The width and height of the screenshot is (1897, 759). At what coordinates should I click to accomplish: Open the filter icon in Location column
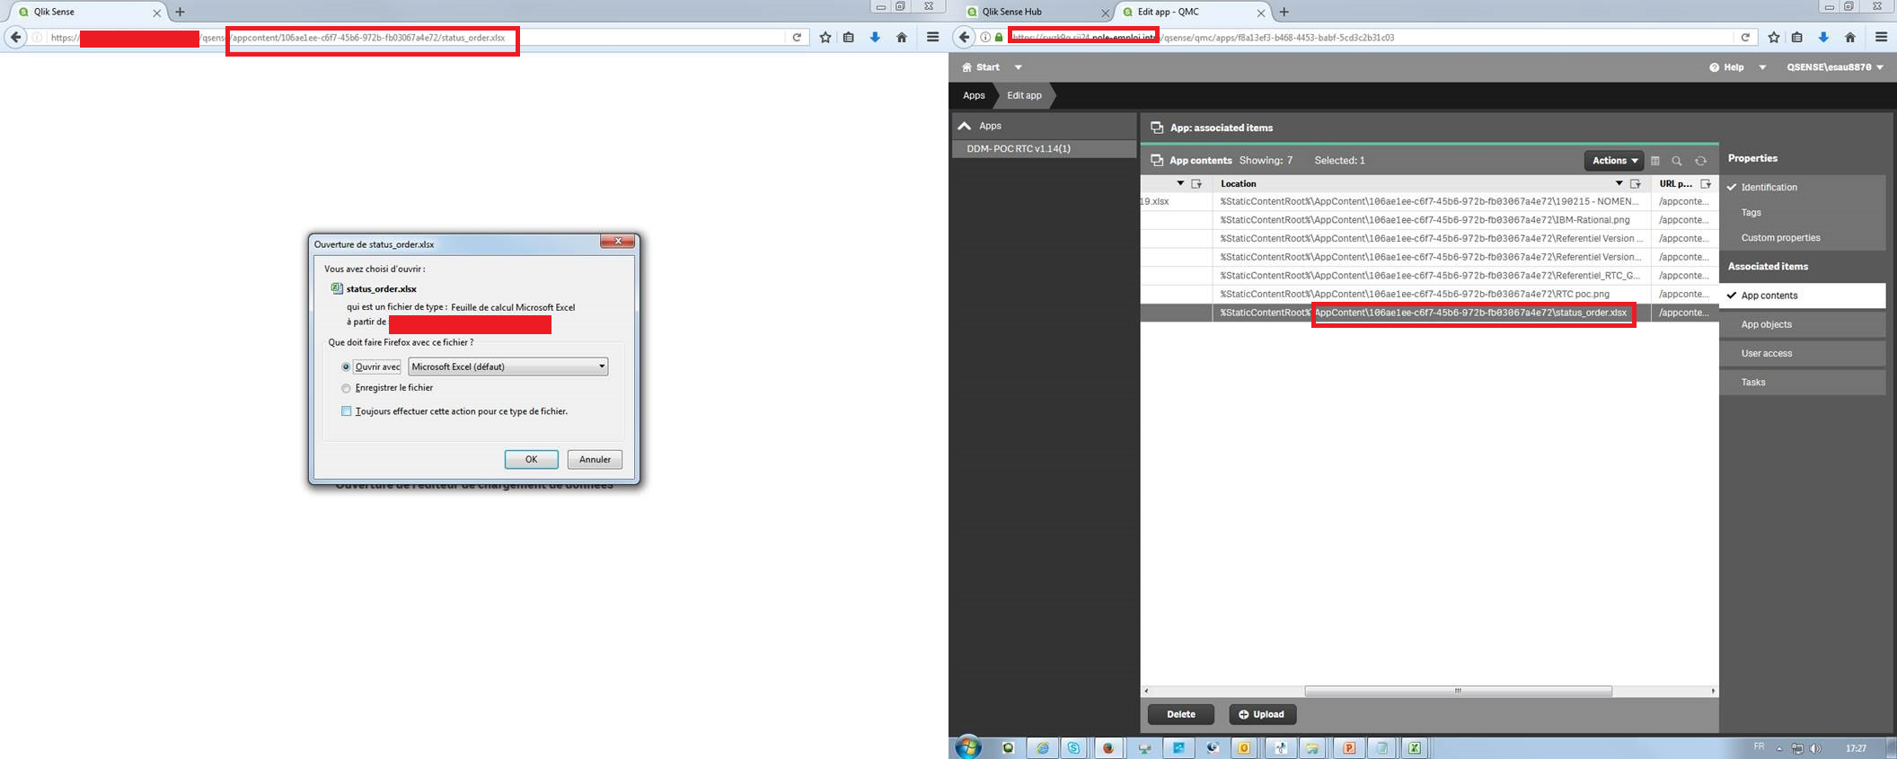tap(1636, 183)
